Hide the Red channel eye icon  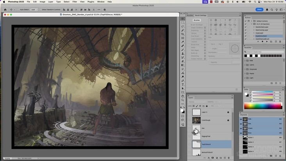241,123
